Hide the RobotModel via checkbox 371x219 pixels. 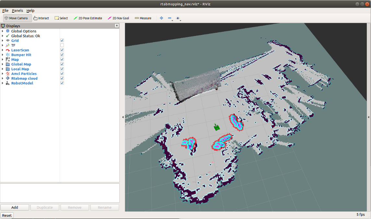[x=62, y=83]
